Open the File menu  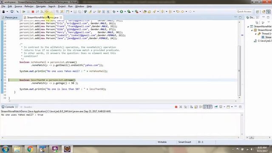(x=3, y=6)
